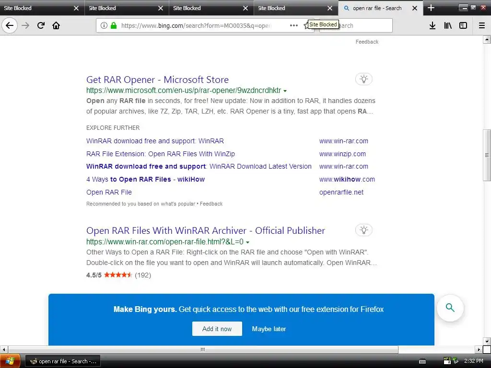Close the fourth Site Blocked tab
Screen dimensions: 491x368
pyautogui.click(x=330, y=8)
